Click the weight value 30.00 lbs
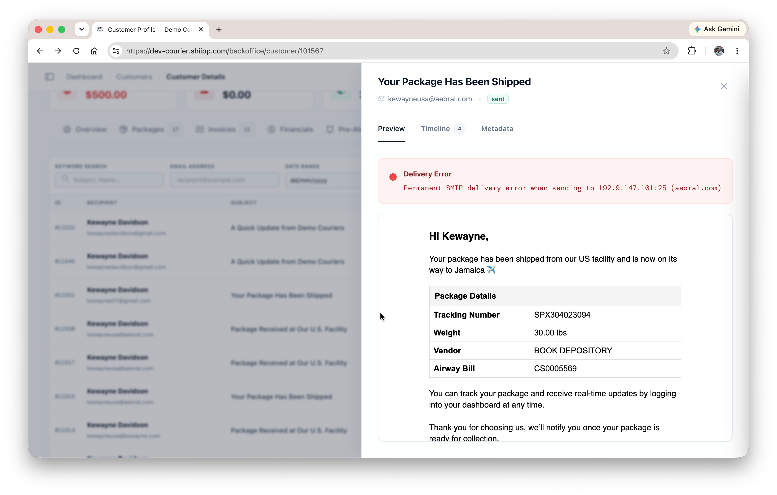777x495 pixels. (550, 332)
